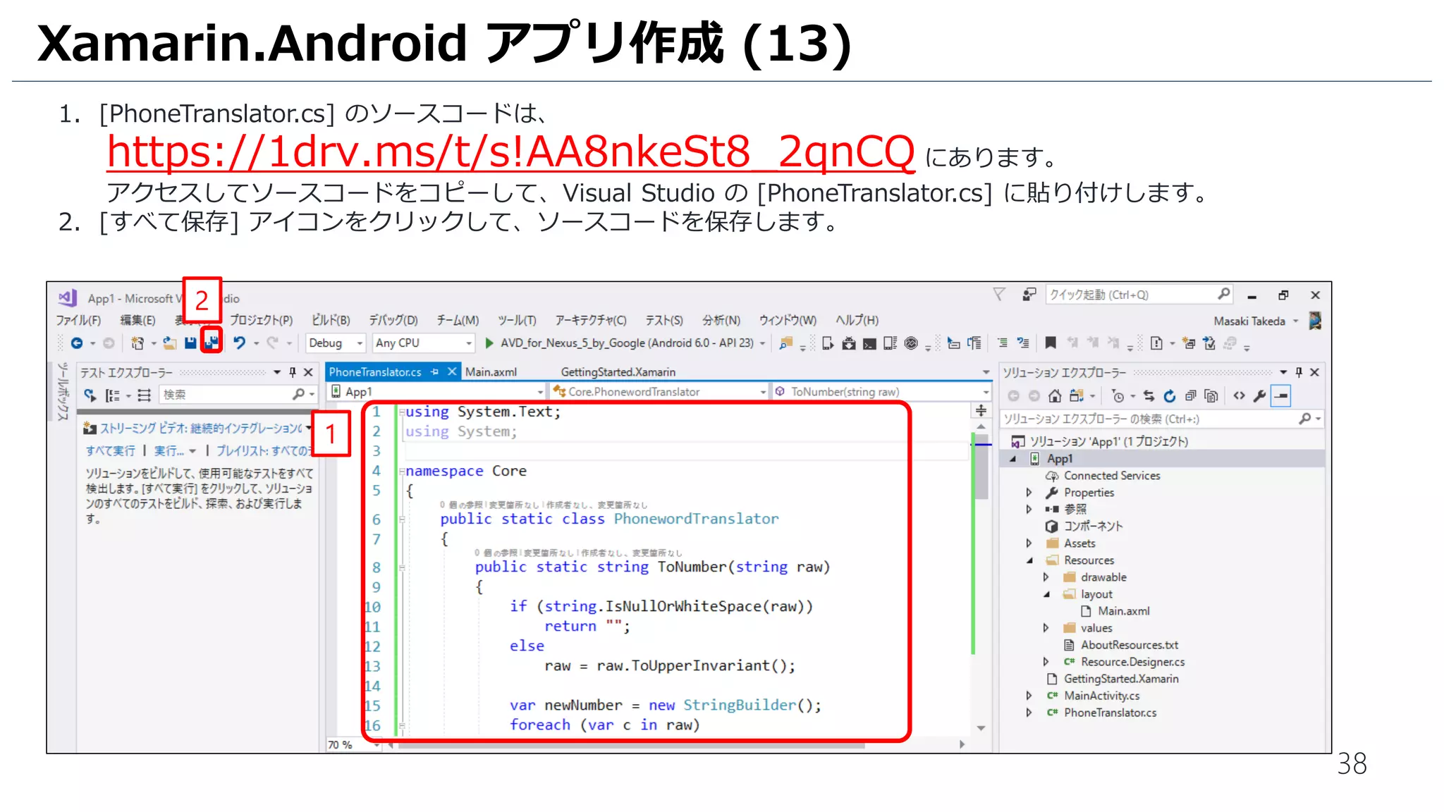
Task: Close the PhoneTranslator.cs tab
Action: click(x=452, y=371)
